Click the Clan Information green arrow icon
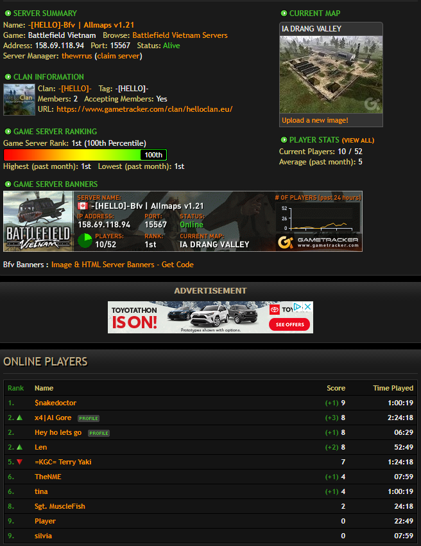Viewport: 421px width, 546px height. [8, 77]
